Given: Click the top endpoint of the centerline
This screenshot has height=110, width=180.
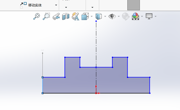Looking at the screenshot, I should [96, 21].
